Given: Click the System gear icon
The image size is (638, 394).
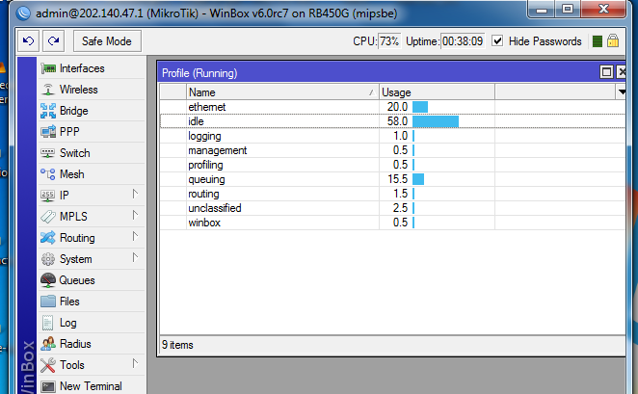Looking at the screenshot, I should (x=48, y=259).
